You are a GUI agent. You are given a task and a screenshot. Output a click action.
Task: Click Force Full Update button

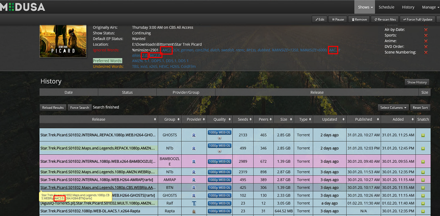pyautogui.click(x=417, y=19)
